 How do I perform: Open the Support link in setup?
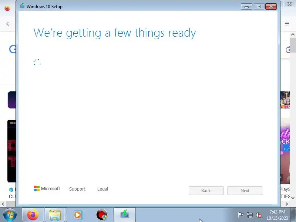77,189
